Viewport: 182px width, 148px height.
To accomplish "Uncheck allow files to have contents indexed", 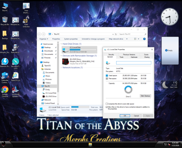I will 107,107.
